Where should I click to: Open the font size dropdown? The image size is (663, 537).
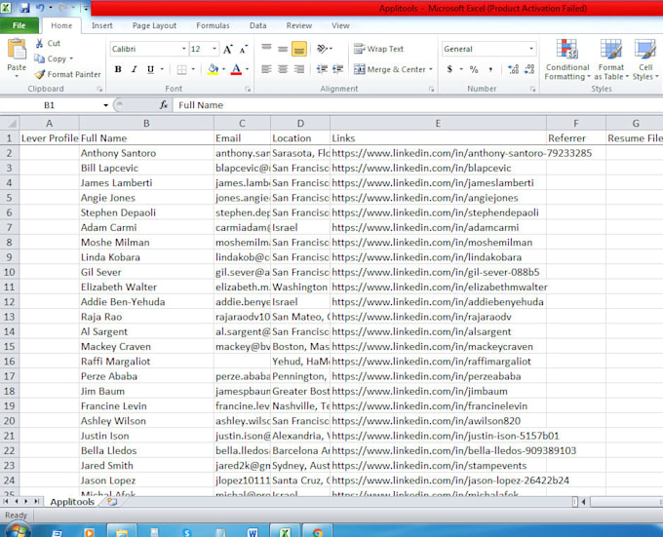(214, 49)
